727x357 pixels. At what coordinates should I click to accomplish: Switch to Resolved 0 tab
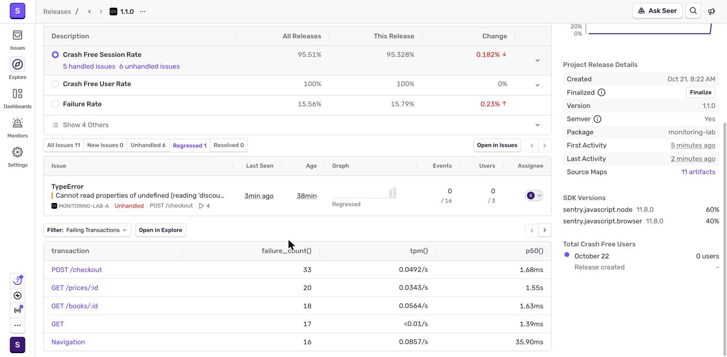pyautogui.click(x=229, y=145)
